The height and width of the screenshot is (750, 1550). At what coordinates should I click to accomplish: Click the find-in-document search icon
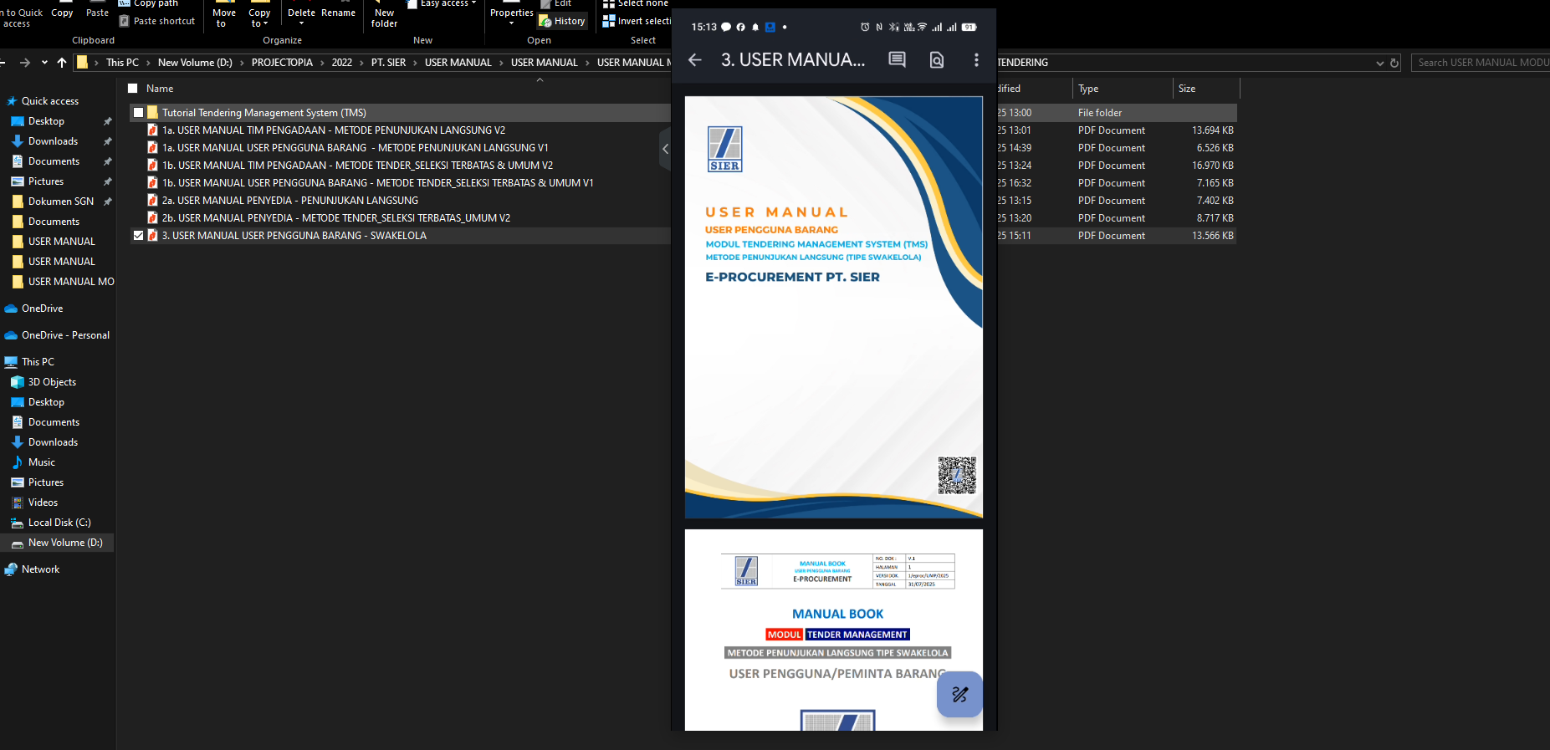pyautogui.click(x=937, y=59)
